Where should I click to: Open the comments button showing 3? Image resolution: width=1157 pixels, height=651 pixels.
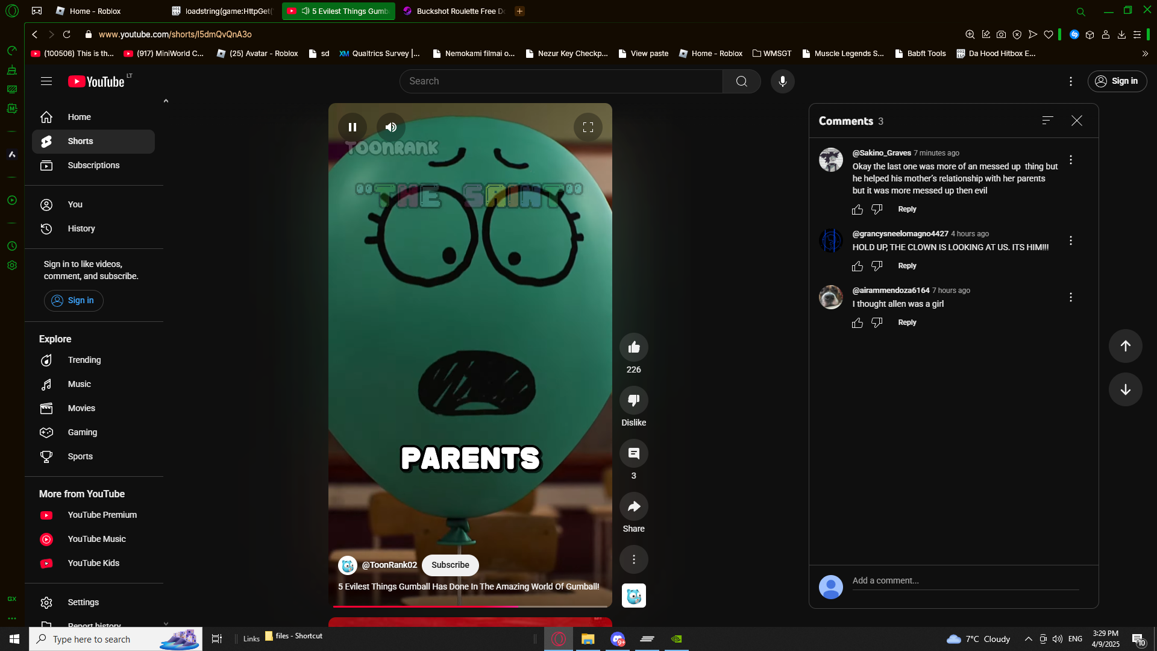[x=634, y=453]
